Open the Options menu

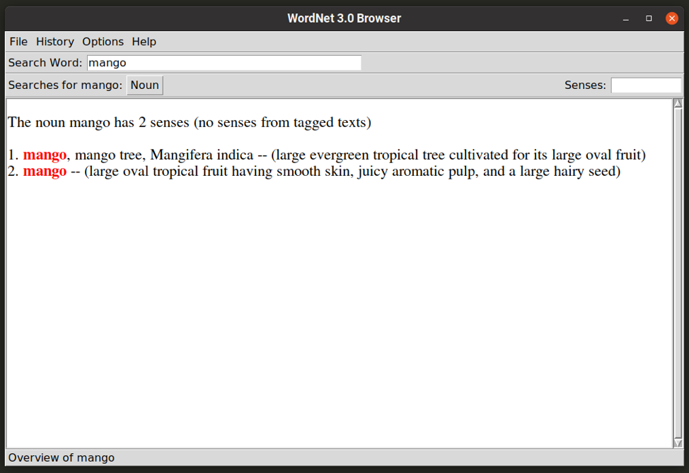coord(103,42)
